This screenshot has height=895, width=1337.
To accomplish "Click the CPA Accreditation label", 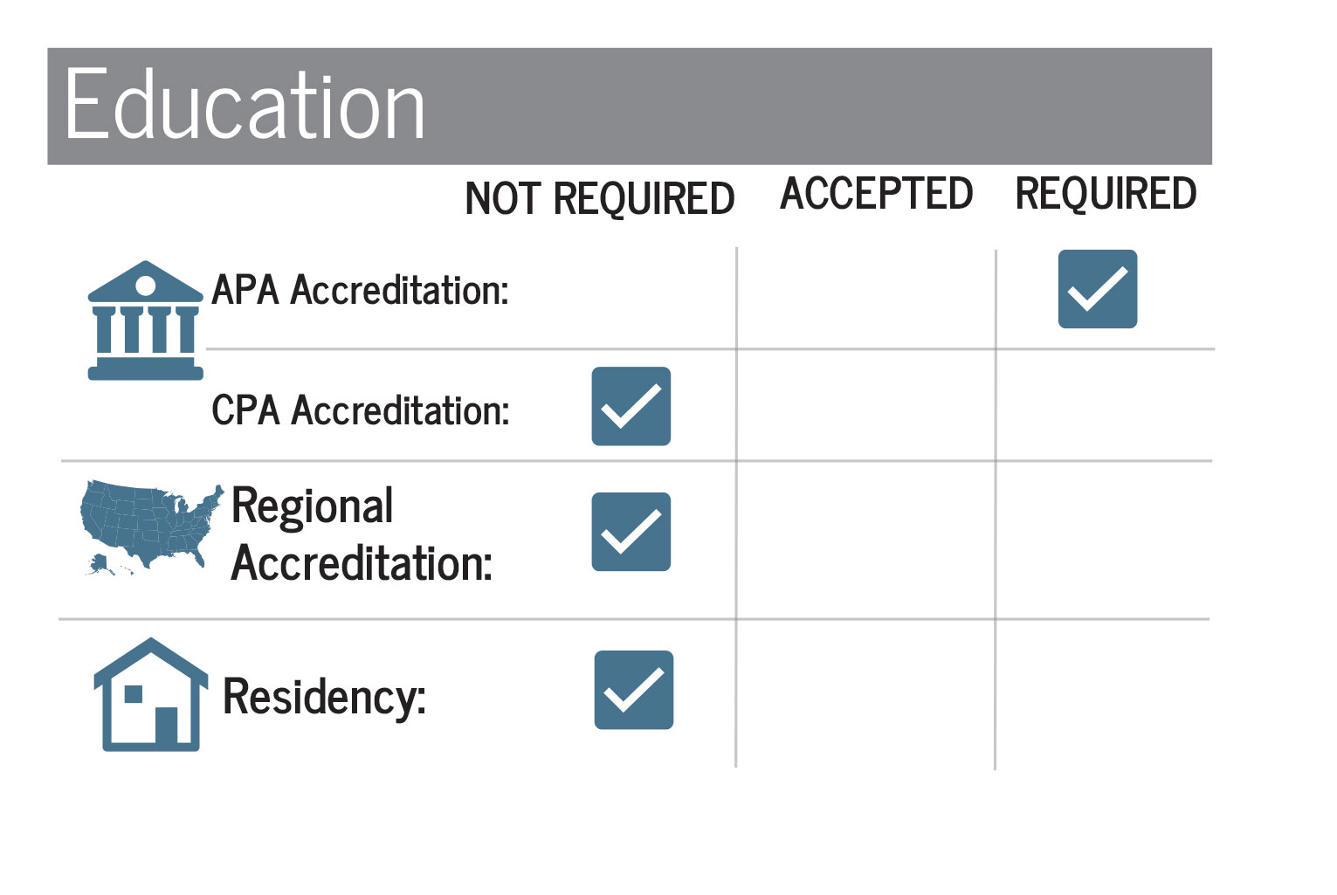I will [360, 410].
